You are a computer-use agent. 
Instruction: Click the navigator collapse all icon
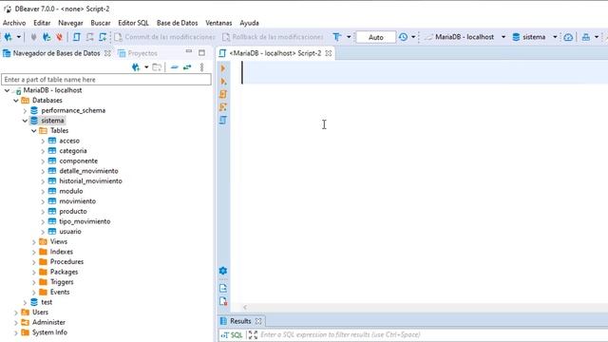pyautogui.click(x=174, y=67)
